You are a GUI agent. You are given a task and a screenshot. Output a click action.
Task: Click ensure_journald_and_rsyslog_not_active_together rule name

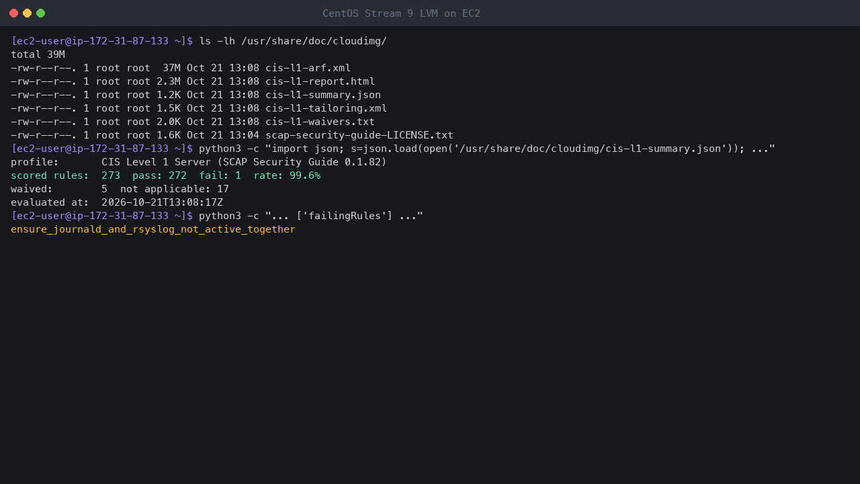(153, 229)
